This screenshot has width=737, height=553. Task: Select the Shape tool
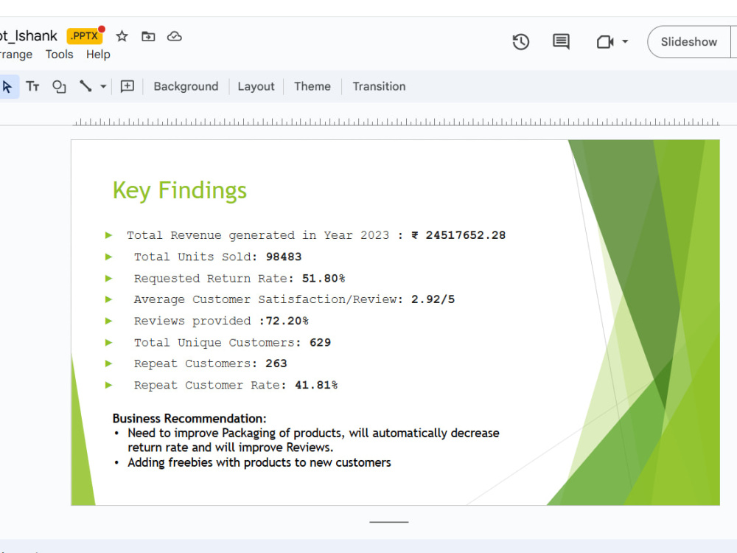(59, 86)
